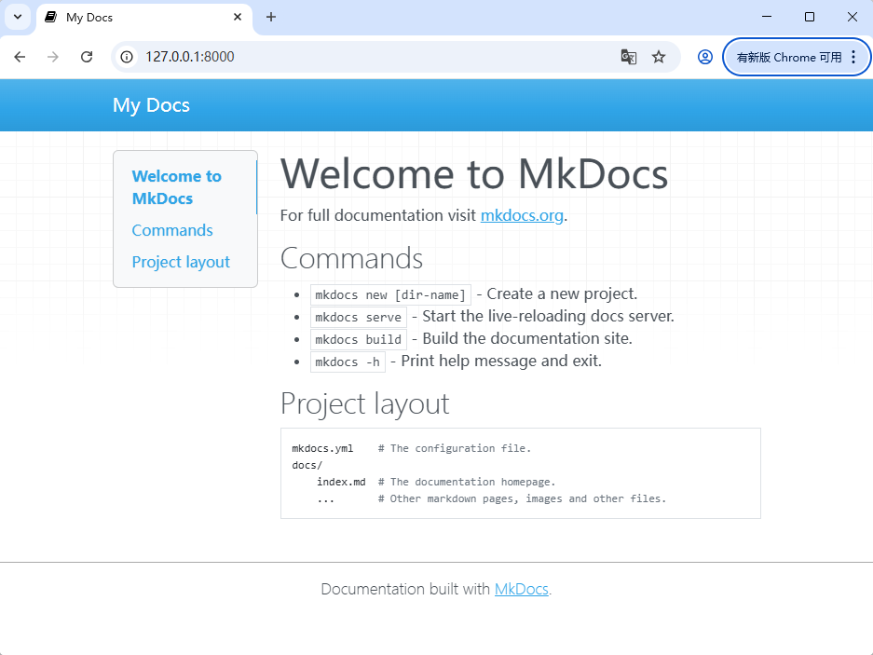Open Google Translate from the address bar icon
This screenshot has height=655, width=873.
tap(628, 57)
